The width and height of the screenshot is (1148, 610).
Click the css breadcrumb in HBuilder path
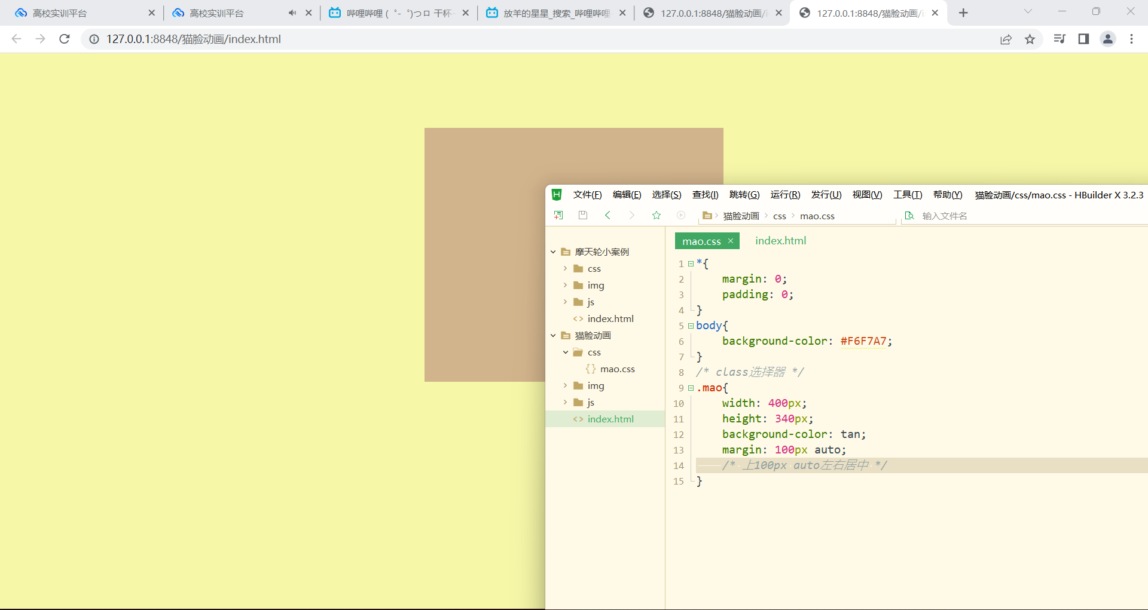tap(779, 216)
